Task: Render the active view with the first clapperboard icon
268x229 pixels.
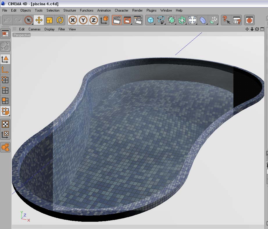Action: pos(117,20)
